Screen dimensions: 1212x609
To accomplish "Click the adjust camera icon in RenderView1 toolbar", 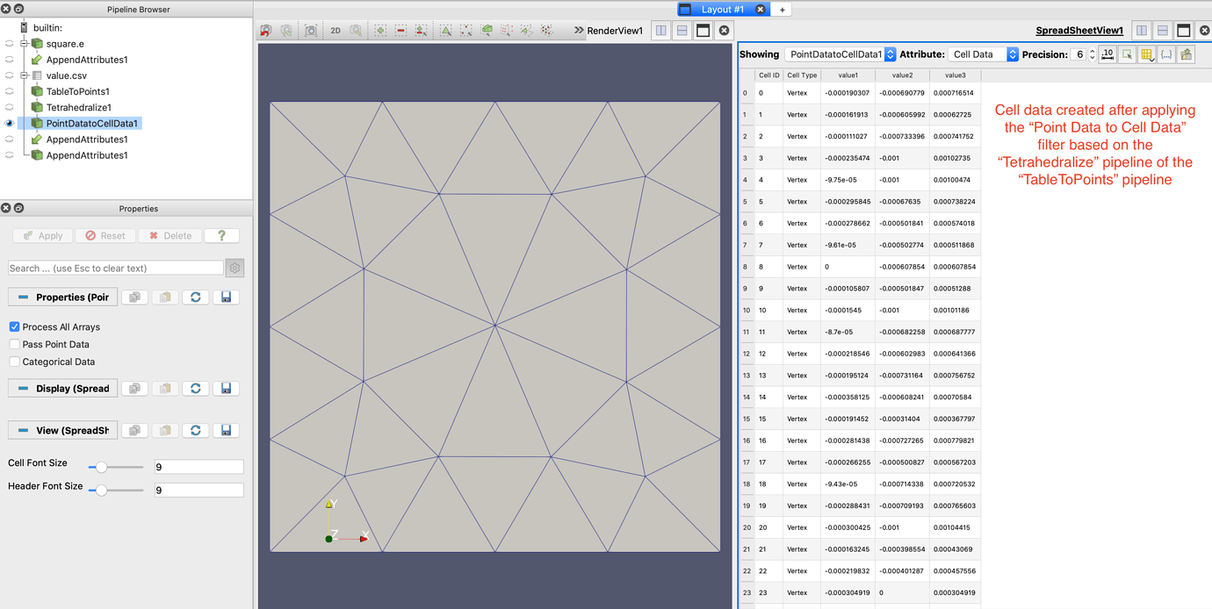I will point(311,31).
